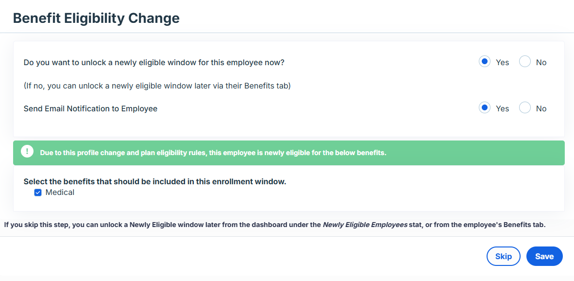Click the Yes label beside unlock window question

[x=502, y=62]
